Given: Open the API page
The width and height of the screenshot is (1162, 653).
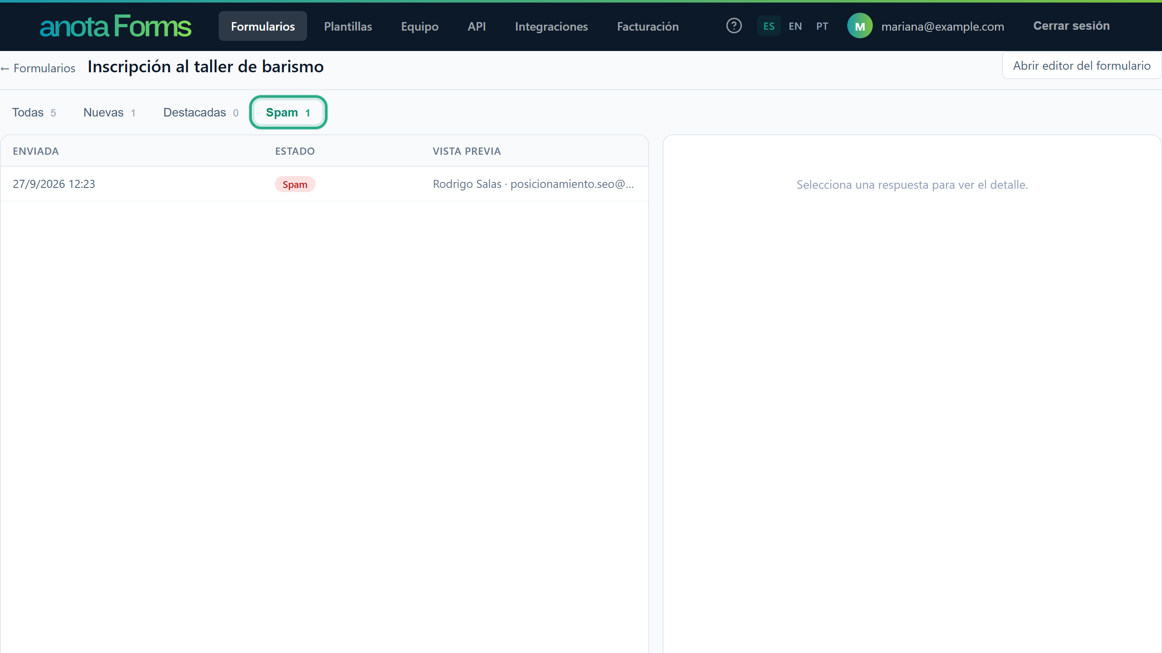Looking at the screenshot, I should (476, 26).
